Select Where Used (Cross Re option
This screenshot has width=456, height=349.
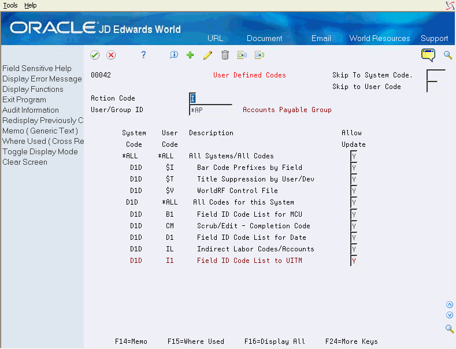(x=43, y=142)
